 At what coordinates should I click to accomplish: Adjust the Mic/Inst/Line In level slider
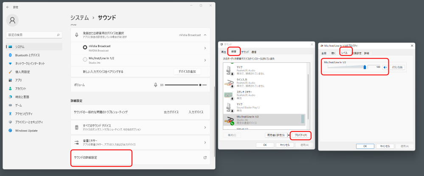click(x=365, y=67)
